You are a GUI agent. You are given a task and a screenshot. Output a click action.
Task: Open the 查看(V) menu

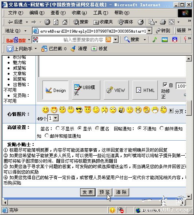point(58,13)
